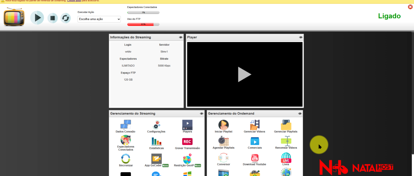Click the '120 GB' FTP space value

pyautogui.click(x=128, y=80)
